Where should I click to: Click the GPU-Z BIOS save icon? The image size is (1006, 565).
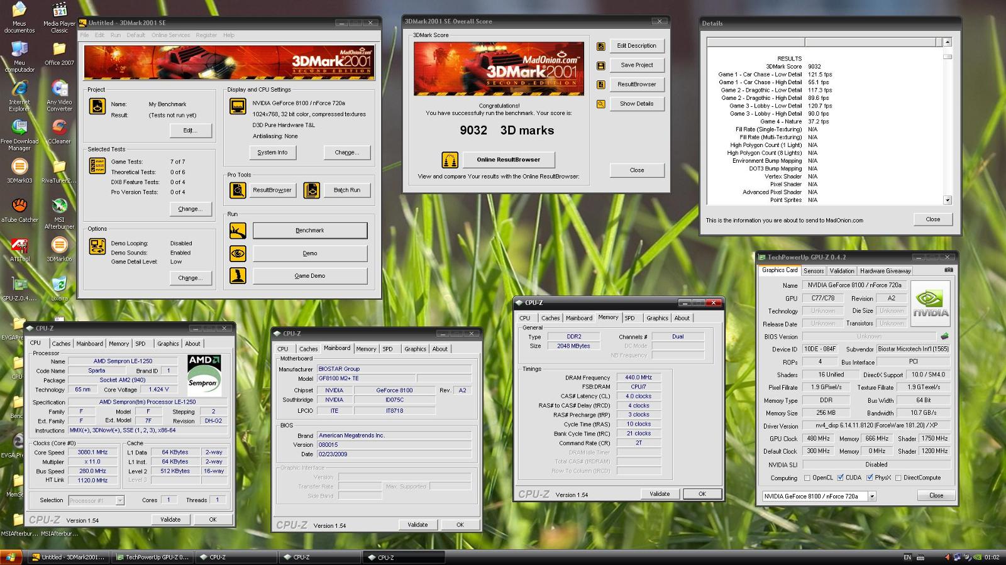pyautogui.click(x=944, y=336)
